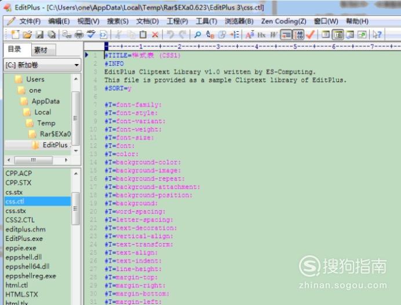Switch to the 素材 tab
401x305 pixels.
[x=43, y=50]
